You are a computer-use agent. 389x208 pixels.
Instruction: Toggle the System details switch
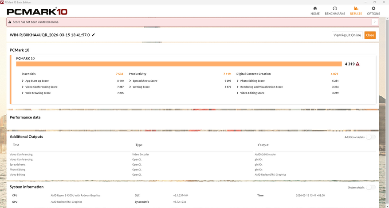point(371,188)
